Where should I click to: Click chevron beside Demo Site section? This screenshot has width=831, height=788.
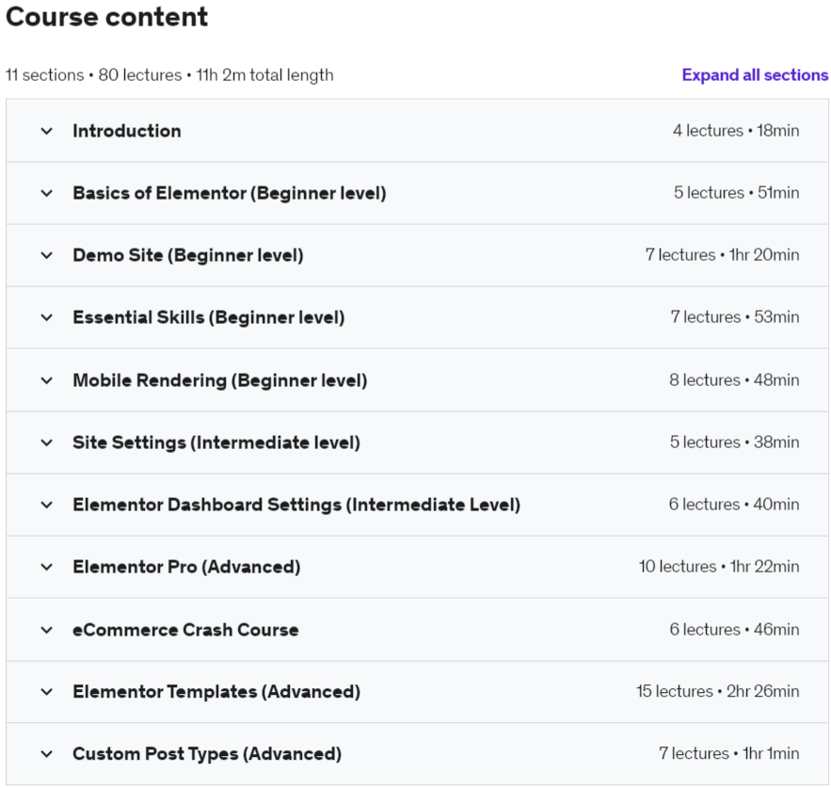pyautogui.click(x=47, y=255)
